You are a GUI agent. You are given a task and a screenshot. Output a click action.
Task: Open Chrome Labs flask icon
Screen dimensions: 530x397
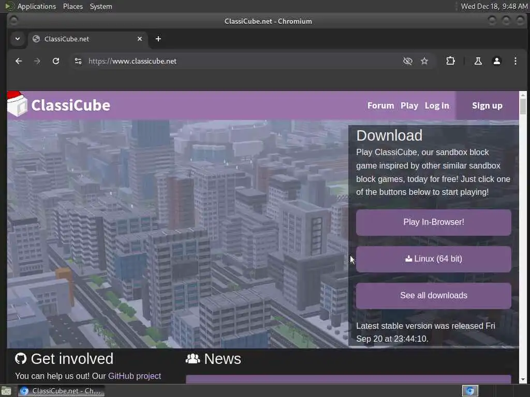478,61
